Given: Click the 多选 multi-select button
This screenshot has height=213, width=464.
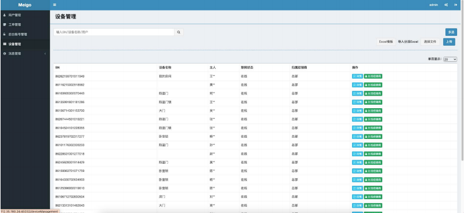Looking at the screenshot, I should (x=451, y=32).
